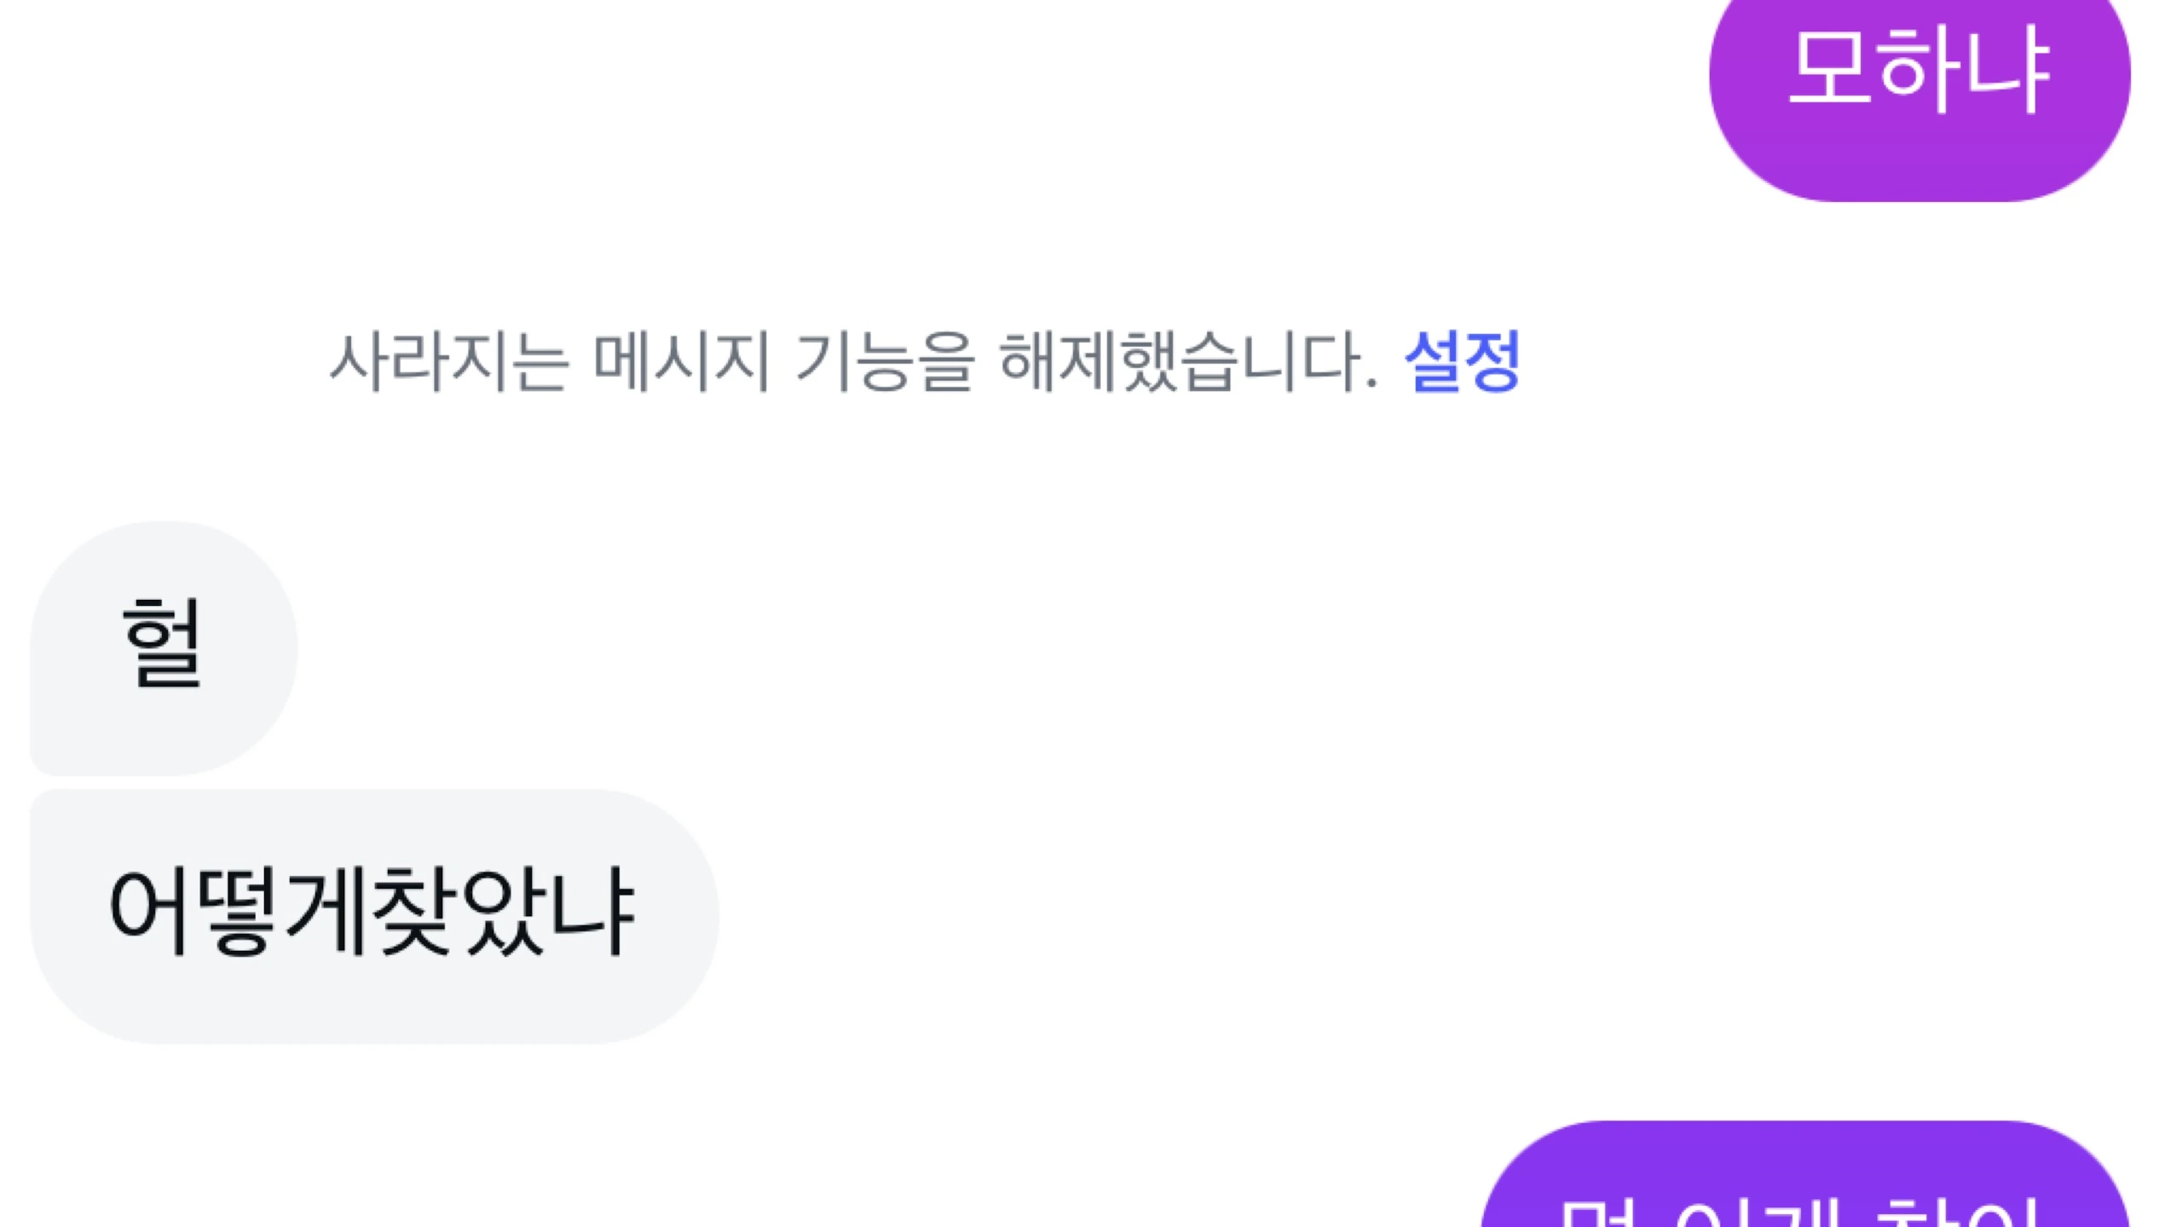
Task: Tap the received 어떻게찾았냐 message bubble
Action: [x=373, y=915]
